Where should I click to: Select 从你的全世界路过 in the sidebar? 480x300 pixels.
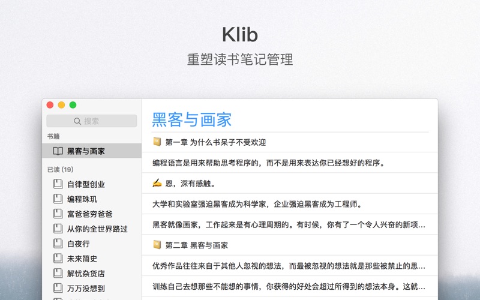(x=97, y=229)
